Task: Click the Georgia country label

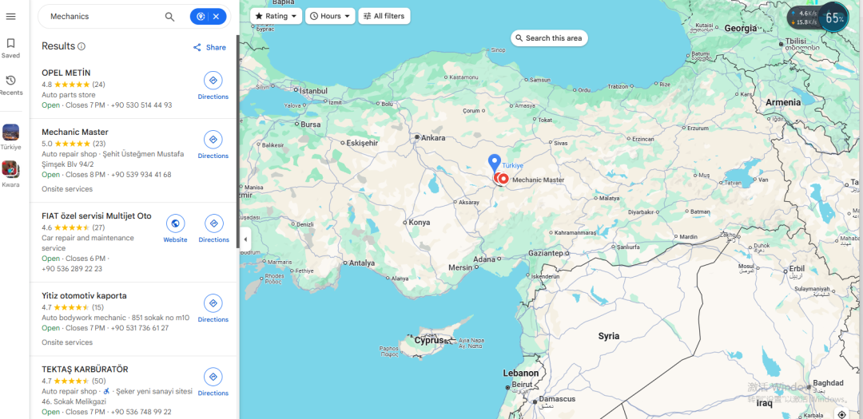Action: click(x=740, y=28)
